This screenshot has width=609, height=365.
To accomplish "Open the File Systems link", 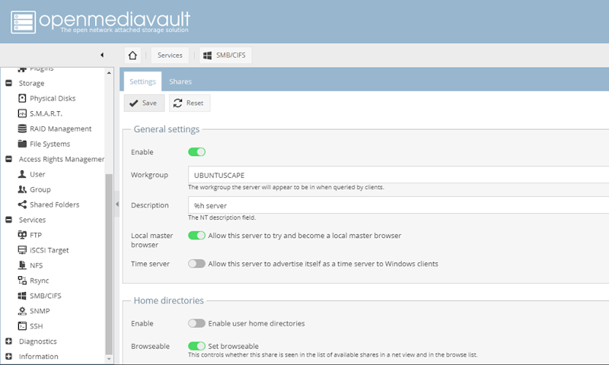I will point(49,144).
